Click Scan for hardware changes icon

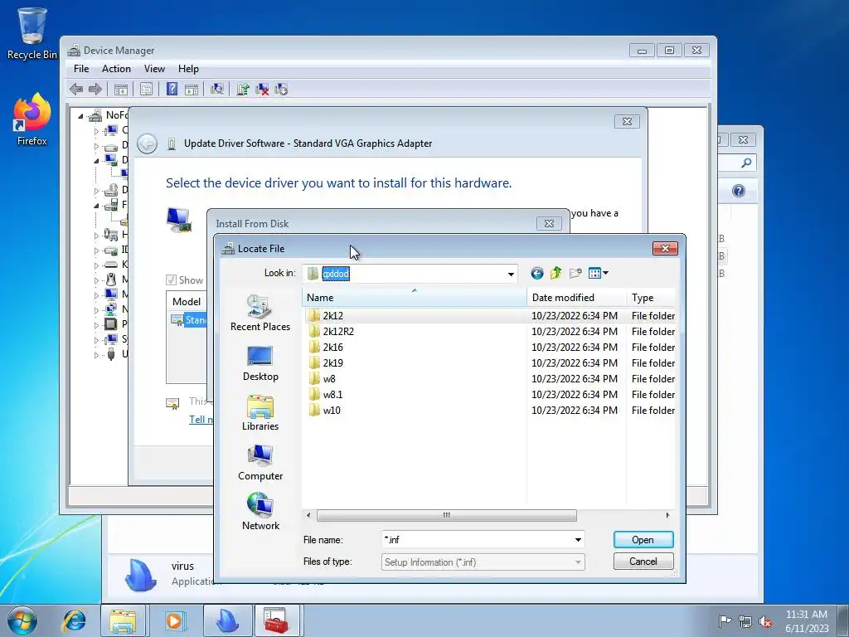[x=217, y=89]
